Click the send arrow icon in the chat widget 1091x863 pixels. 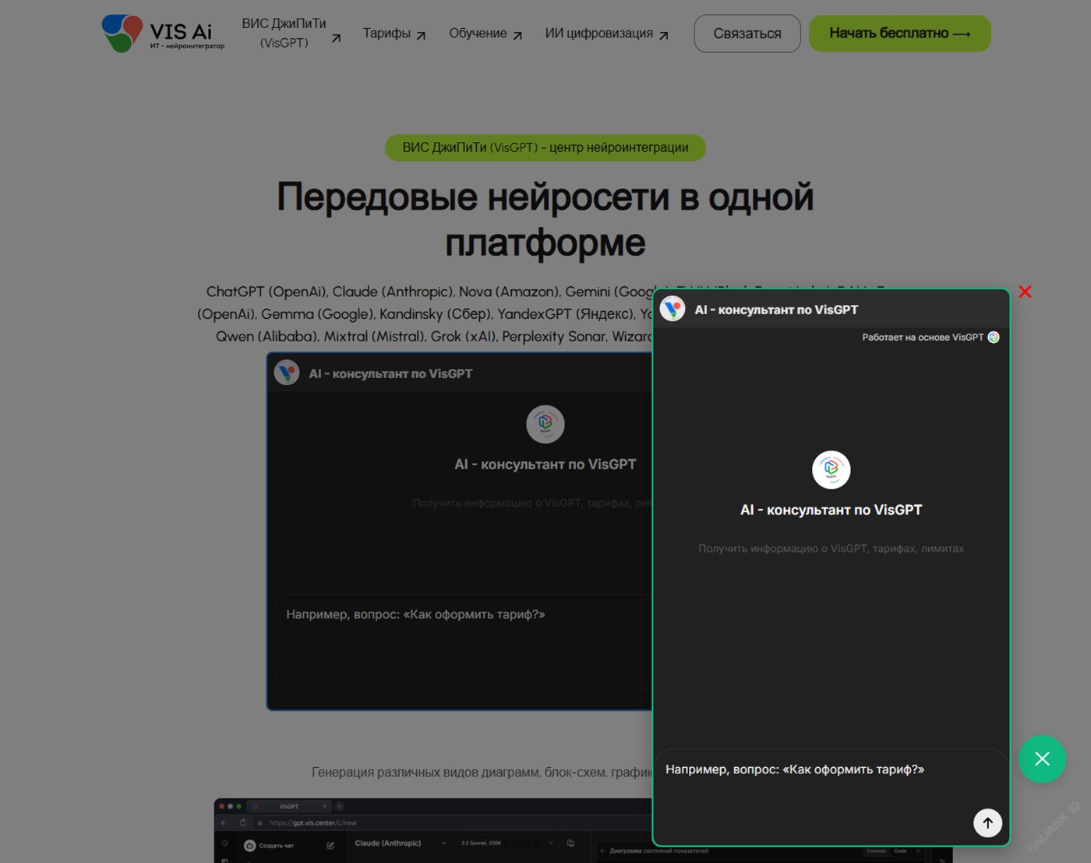pyautogui.click(x=987, y=822)
